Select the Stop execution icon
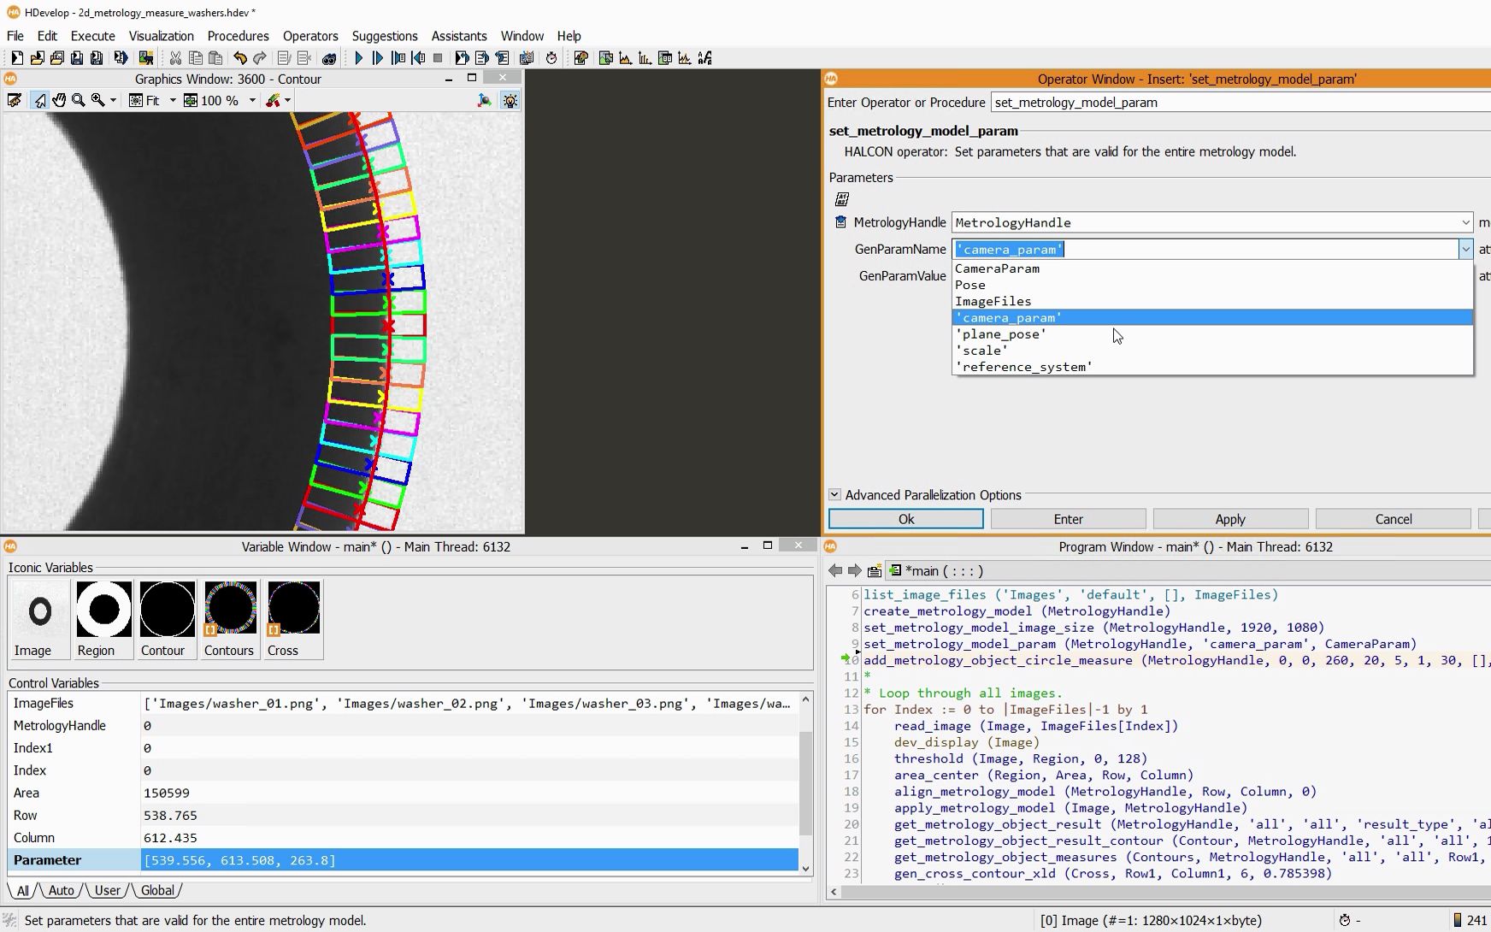The width and height of the screenshot is (1491, 932). click(x=438, y=58)
